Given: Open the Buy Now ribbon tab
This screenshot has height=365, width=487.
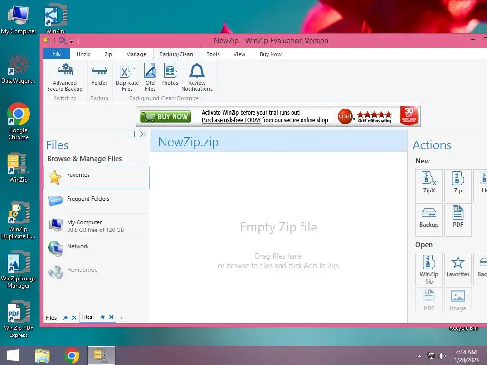Looking at the screenshot, I should [271, 54].
